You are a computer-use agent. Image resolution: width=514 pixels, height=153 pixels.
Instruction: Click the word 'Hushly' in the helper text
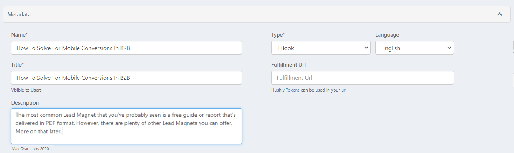[x=278, y=90]
